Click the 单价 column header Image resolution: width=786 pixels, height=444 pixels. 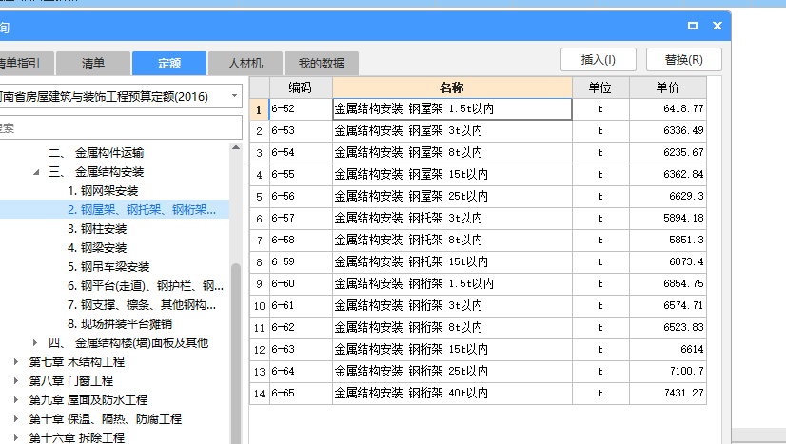[668, 87]
